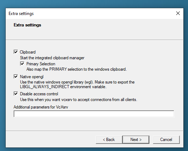
Task: Cancel the Extra settings wizard
Action: point(166,140)
